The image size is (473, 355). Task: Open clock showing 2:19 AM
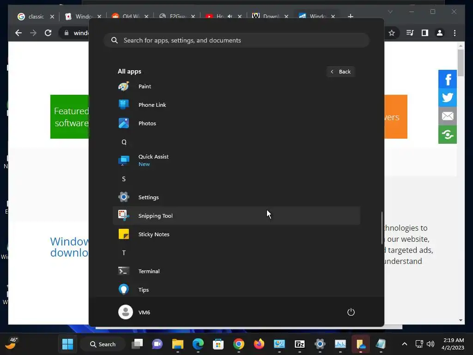coord(453,344)
